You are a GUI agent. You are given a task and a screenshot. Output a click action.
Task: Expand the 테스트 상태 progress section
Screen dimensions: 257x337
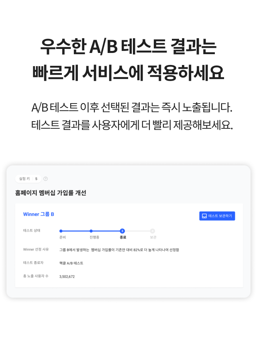pos(32,231)
